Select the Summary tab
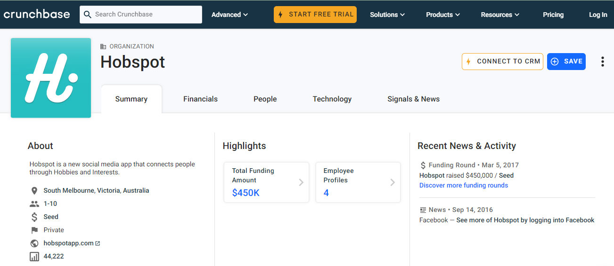The image size is (614, 266). (131, 99)
